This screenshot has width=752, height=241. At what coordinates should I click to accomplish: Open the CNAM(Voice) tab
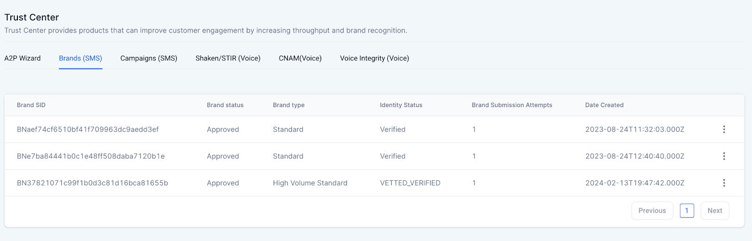tap(300, 58)
